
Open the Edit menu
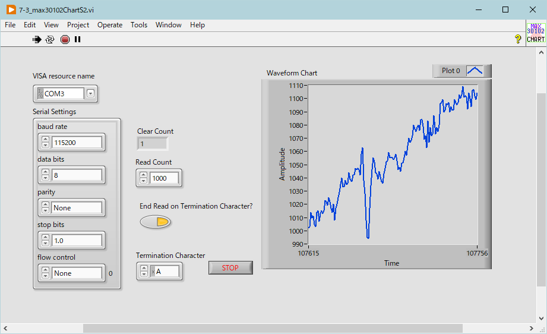(x=30, y=25)
